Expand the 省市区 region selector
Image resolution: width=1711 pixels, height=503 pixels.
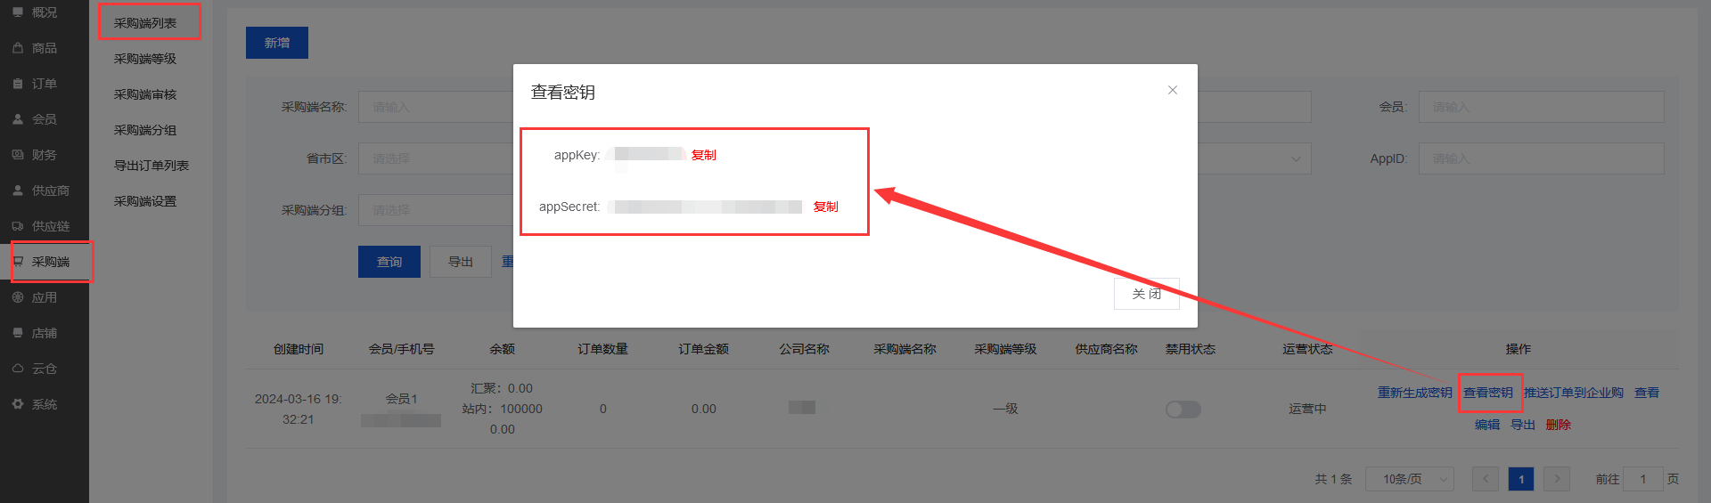435,158
